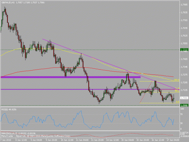Viewport: 189px width, 142px height.
Task: Click the 16 Jun 12:00 time label
Action: pos(158,140)
